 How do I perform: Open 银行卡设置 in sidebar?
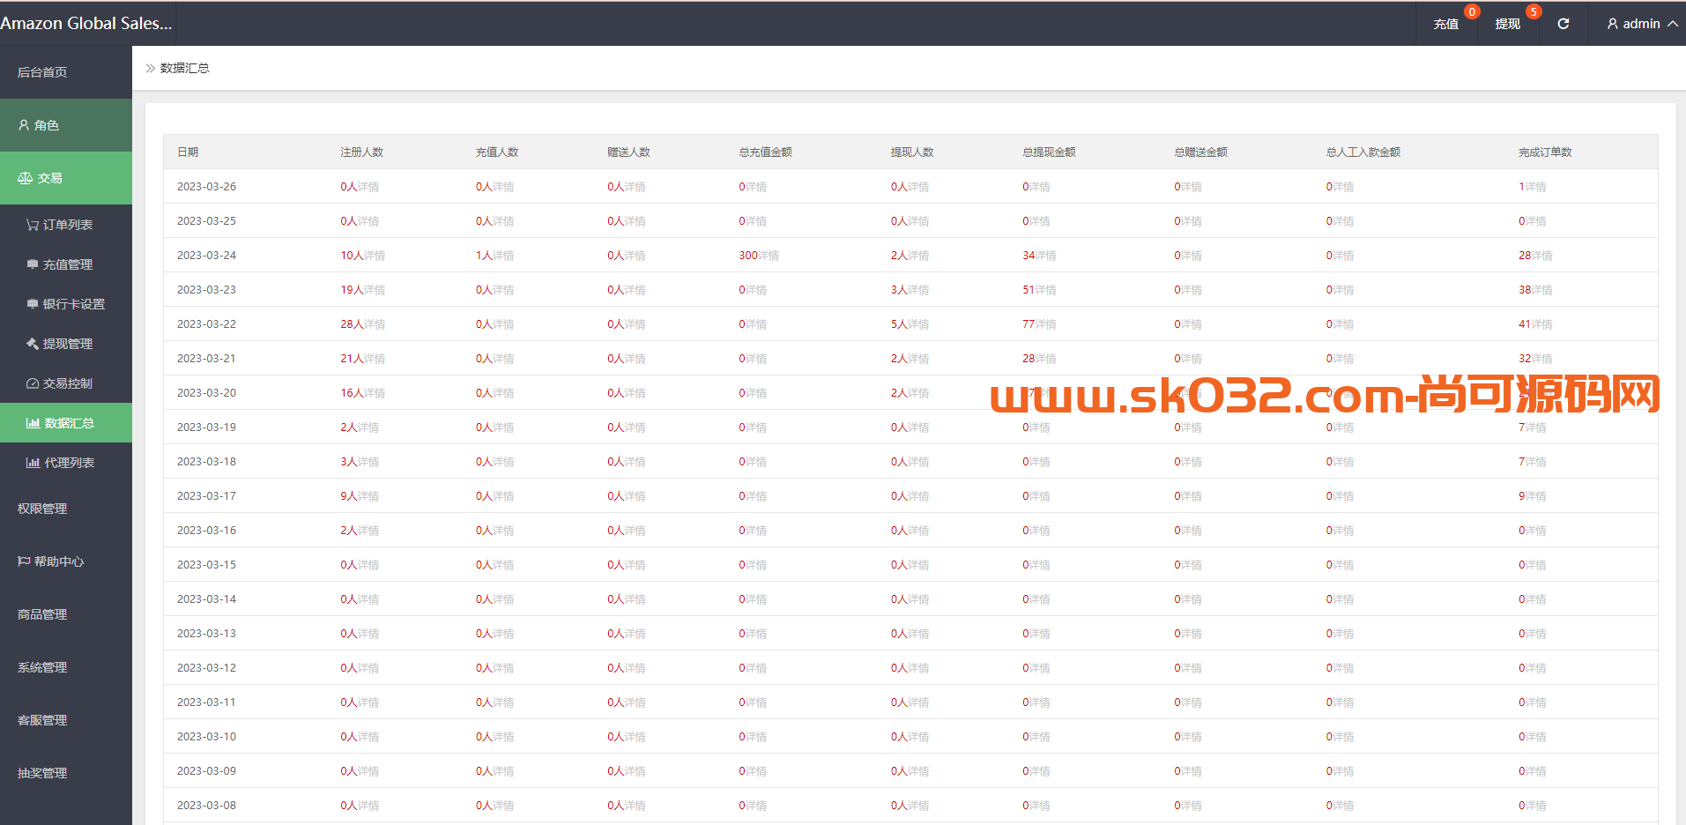[x=66, y=304]
